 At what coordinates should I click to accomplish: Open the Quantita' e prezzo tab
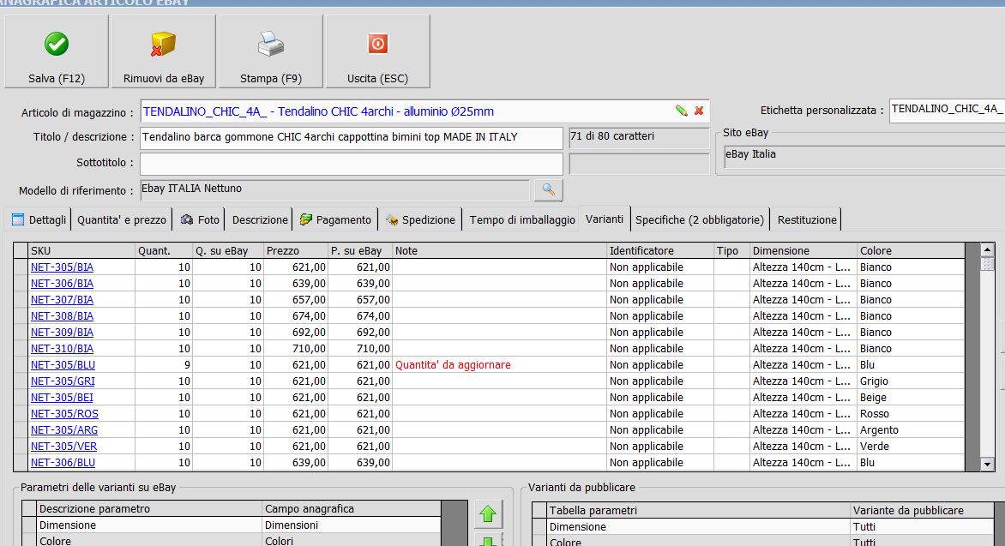[122, 219]
